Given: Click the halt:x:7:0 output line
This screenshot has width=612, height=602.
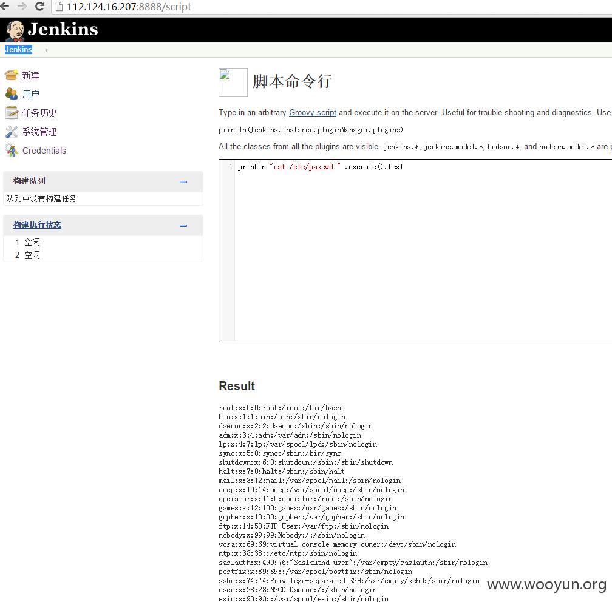Looking at the screenshot, I should click(x=282, y=472).
